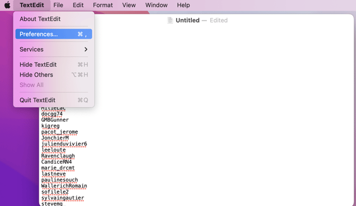Click the line CandiceRN4

tap(56, 161)
